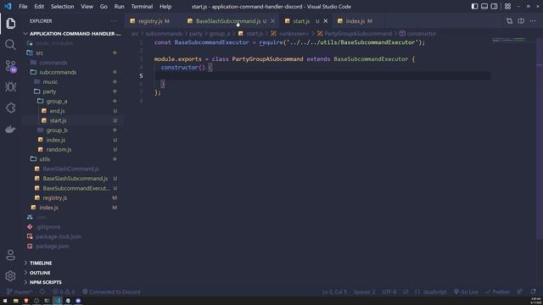
Task: Open Manage gear in activity bar
Action: 10,275
